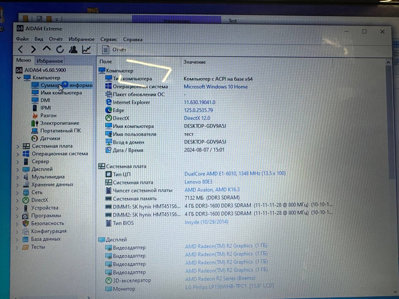
Task: Open the Избранное menu in menu bar
Action: click(81, 39)
